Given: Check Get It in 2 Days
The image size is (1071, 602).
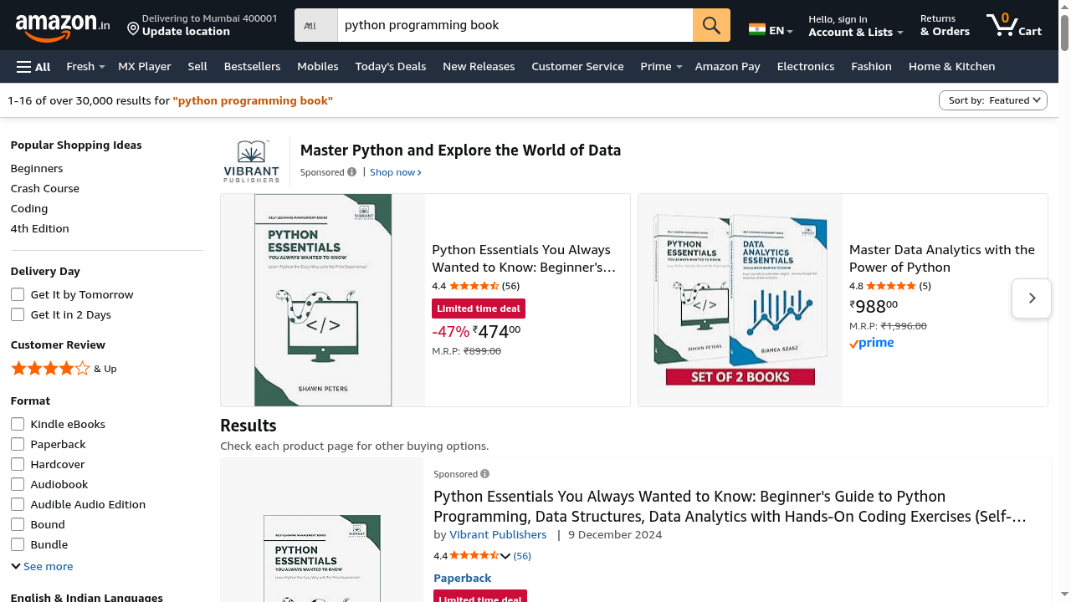Looking at the screenshot, I should (x=18, y=314).
